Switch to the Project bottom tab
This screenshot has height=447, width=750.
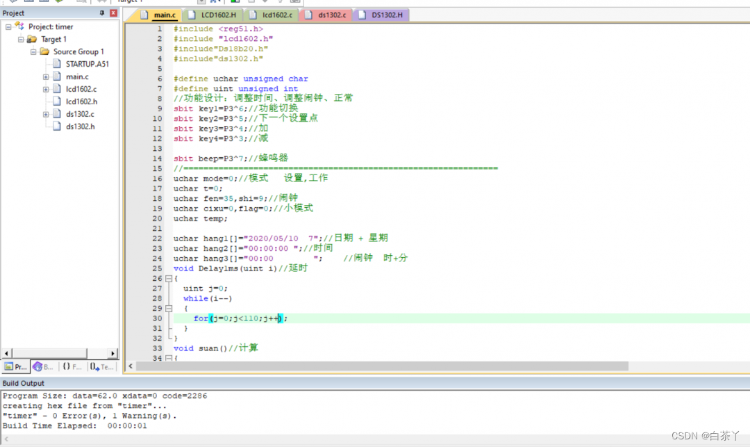point(15,367)
